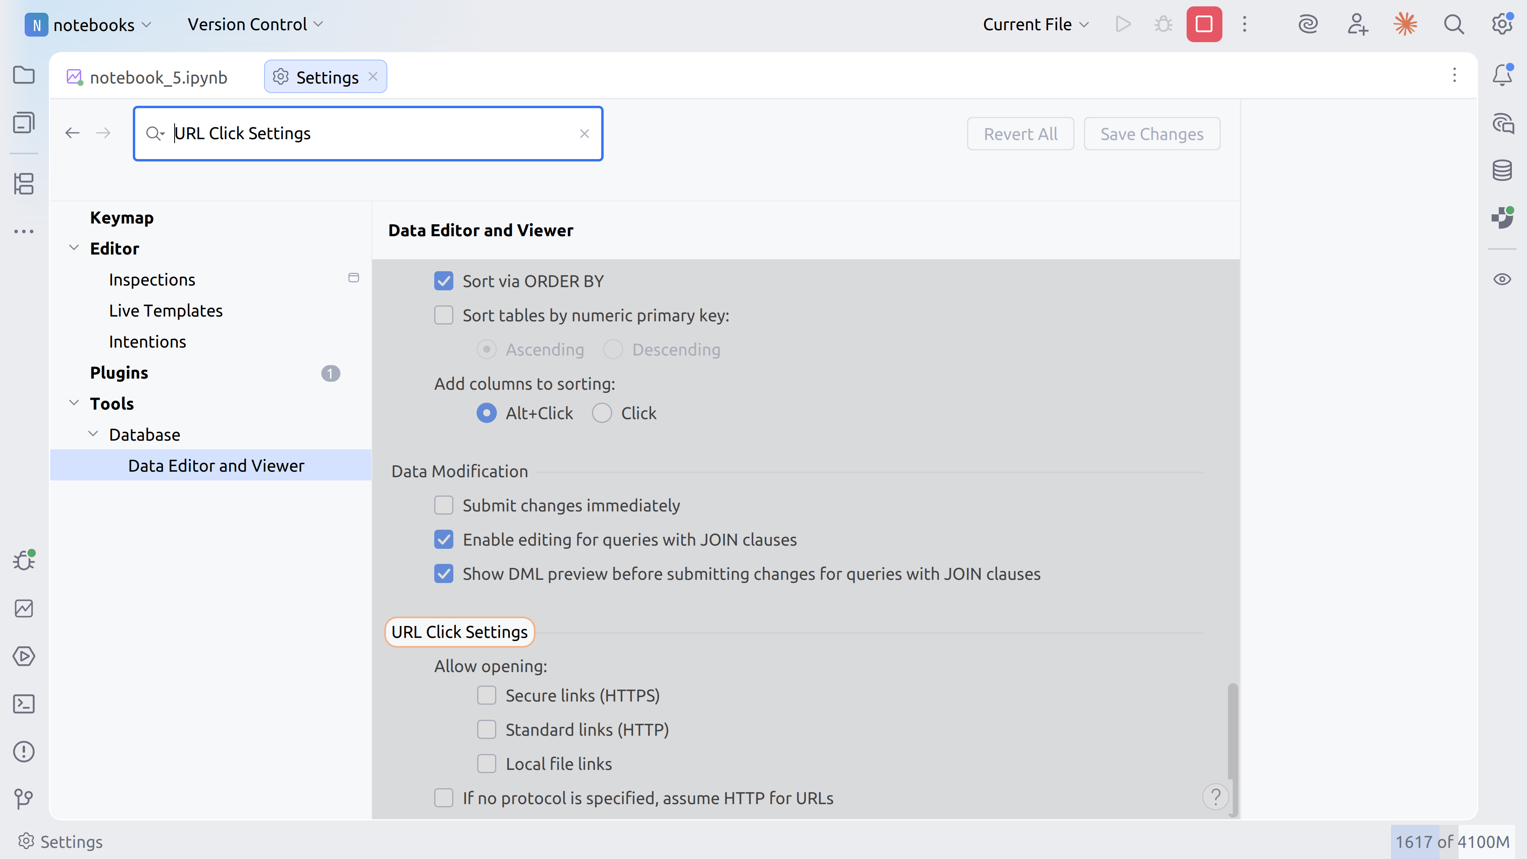Image resolution: width=1527 pixels, height=859 pixels.
Task: Select the Click radio button for sorting columns
Action: tap(602, 413)
